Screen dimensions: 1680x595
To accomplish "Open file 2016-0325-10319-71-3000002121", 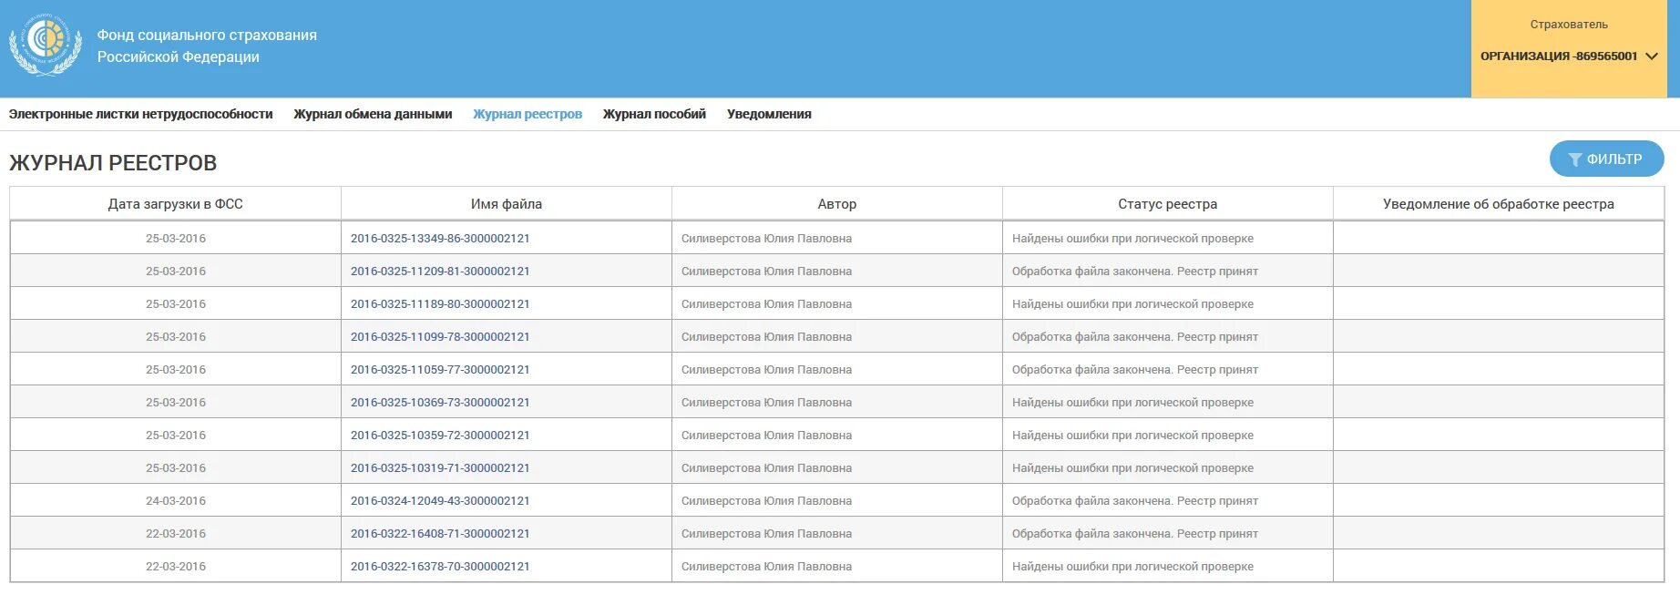I will [x=440, y=468].
